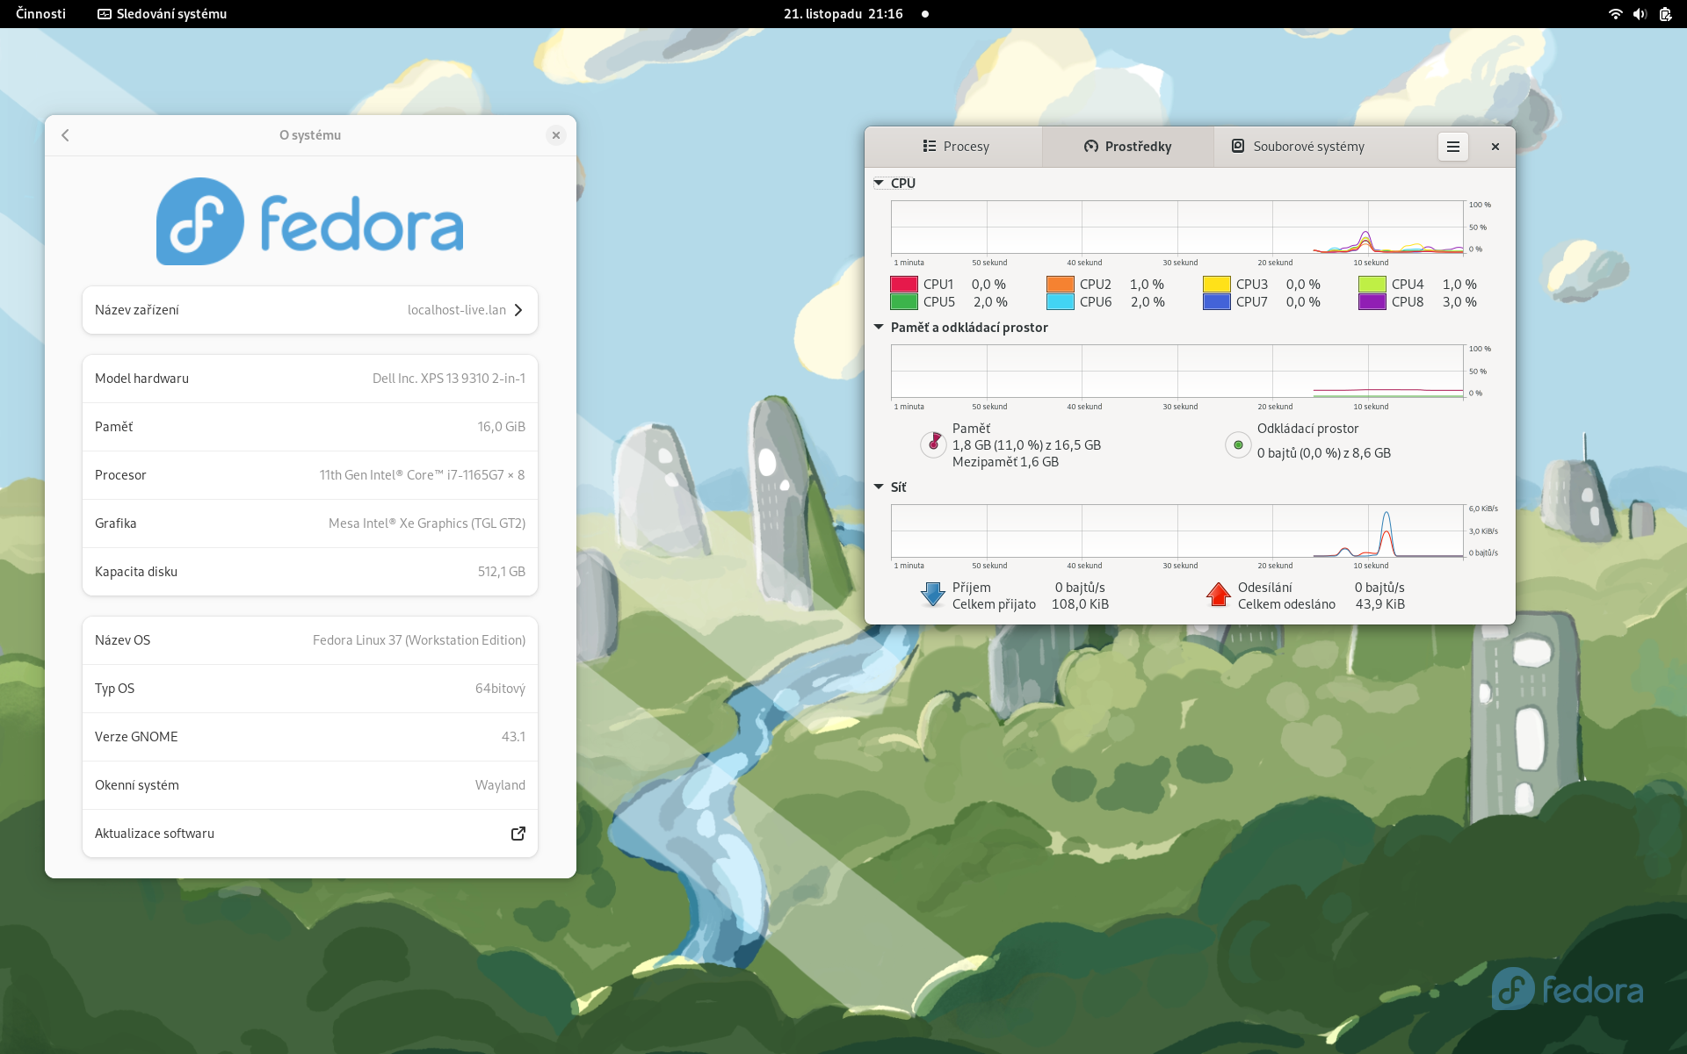
Task: Open the Wi-Fi status icon in top bar
Action: pyautogui.click(x=1615, y=14)
